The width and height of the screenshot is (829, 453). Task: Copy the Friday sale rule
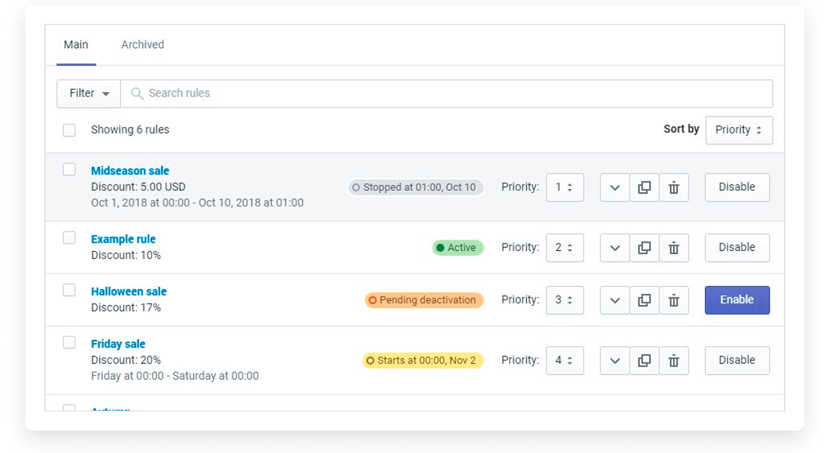point(644,360)
